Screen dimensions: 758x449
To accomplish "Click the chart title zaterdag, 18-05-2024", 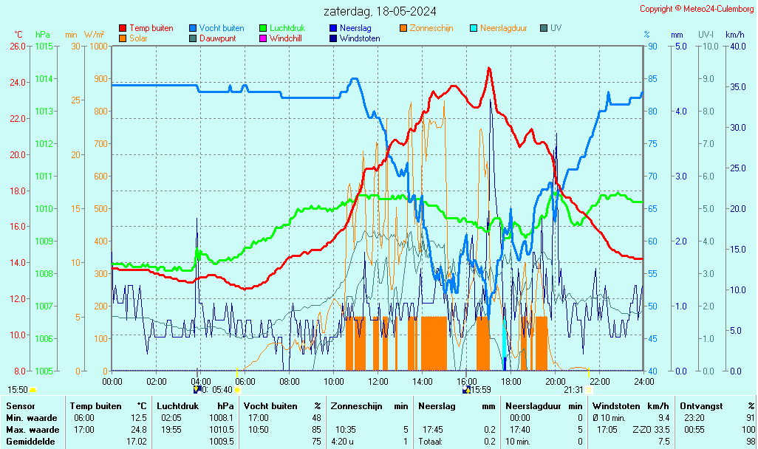I will [x=380, y=11].
